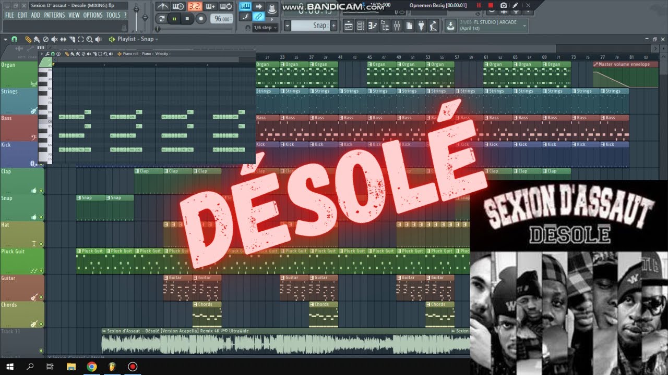Open the EDIT menu
668x375 pixels.
(x=22, y=15)
